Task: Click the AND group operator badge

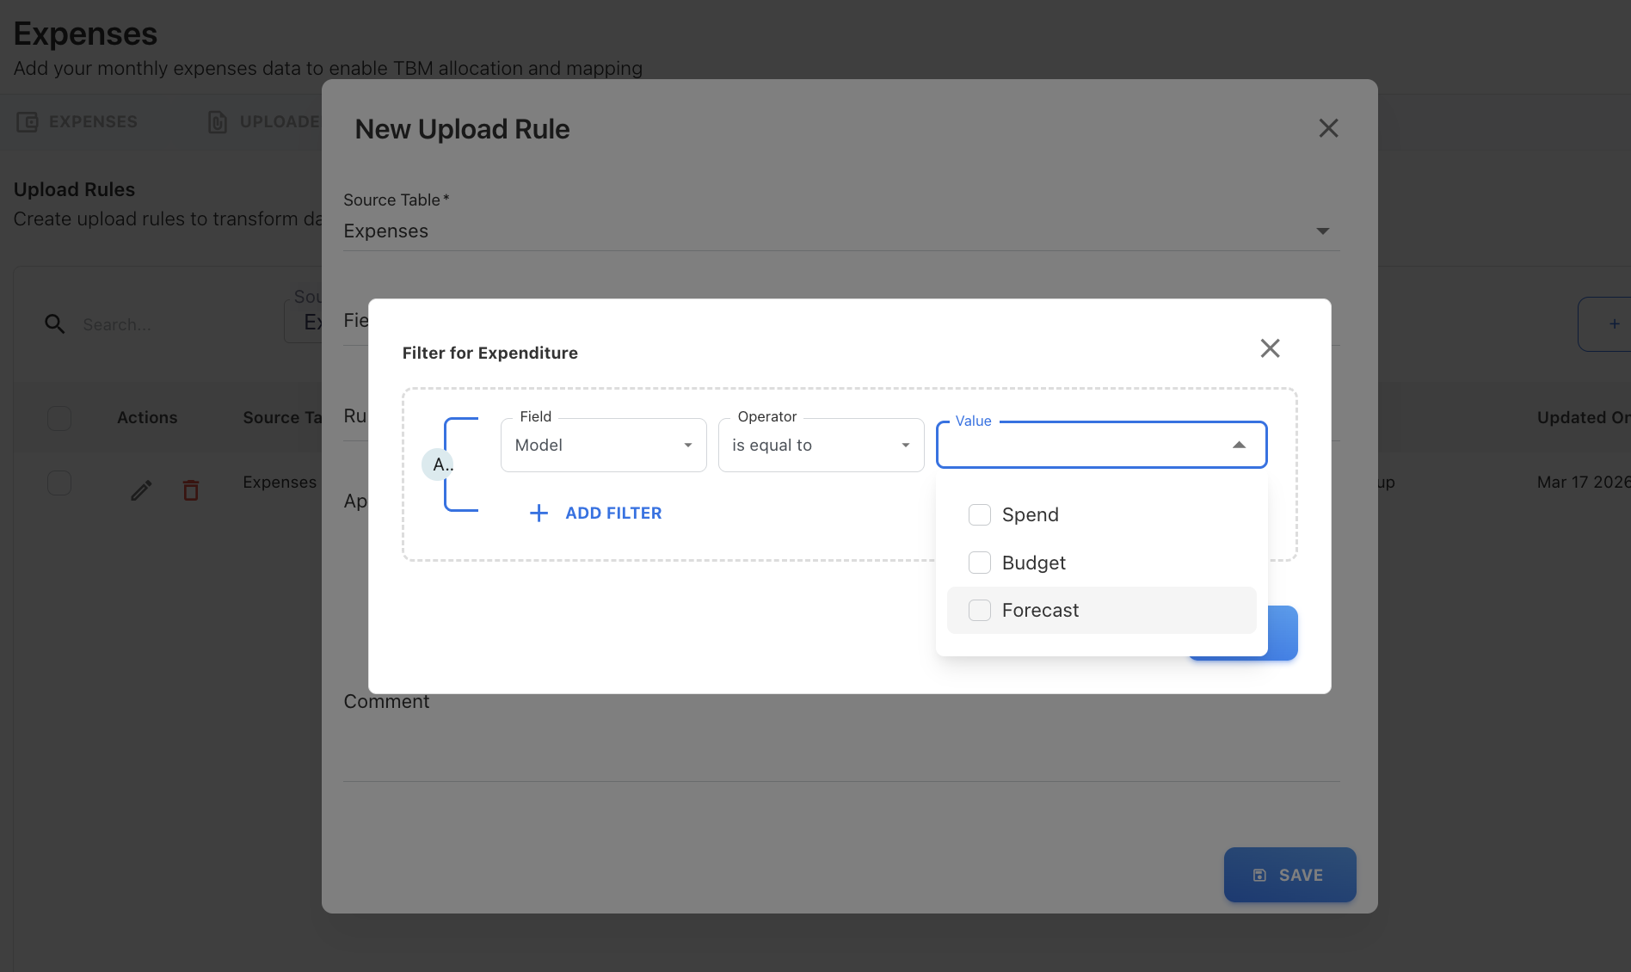Action: click(440, 465)
